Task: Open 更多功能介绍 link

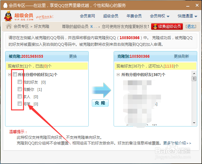Action: point(177,143)
